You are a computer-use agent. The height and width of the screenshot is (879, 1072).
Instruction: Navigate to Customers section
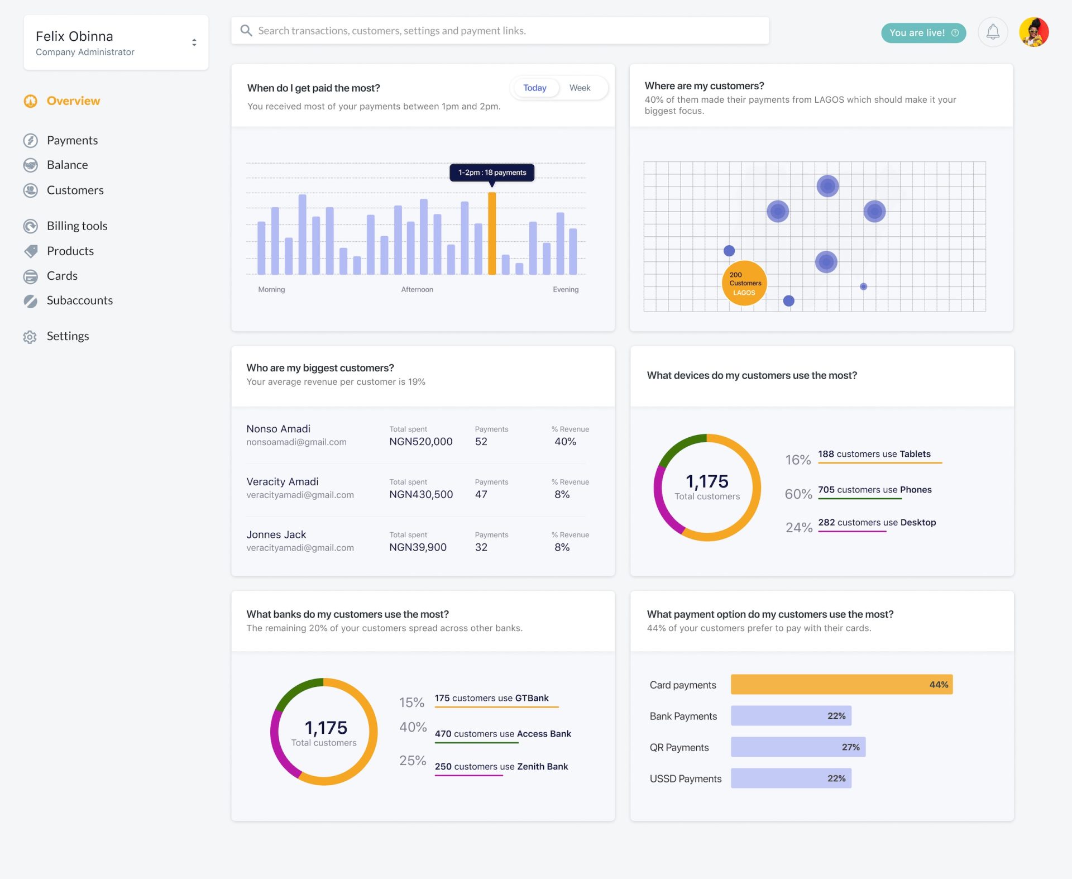(x=75, y=190)
